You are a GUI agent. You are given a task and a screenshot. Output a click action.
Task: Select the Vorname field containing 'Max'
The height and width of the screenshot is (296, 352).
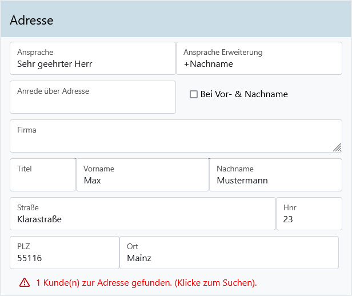pyautogui.click(x=142, y=179)
